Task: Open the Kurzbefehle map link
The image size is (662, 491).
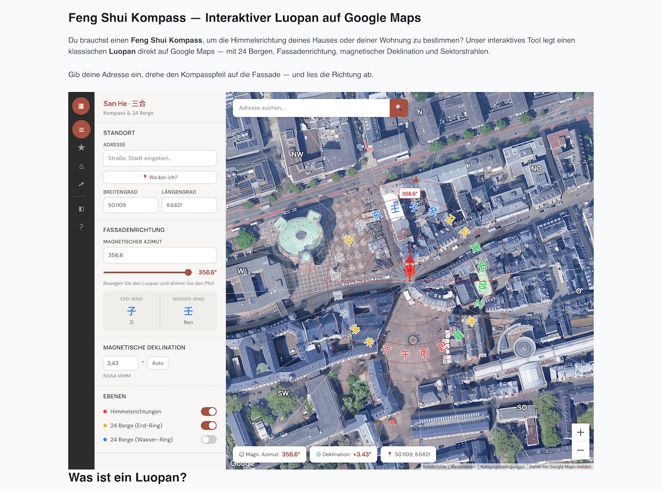Action: [x=435, y=467]
